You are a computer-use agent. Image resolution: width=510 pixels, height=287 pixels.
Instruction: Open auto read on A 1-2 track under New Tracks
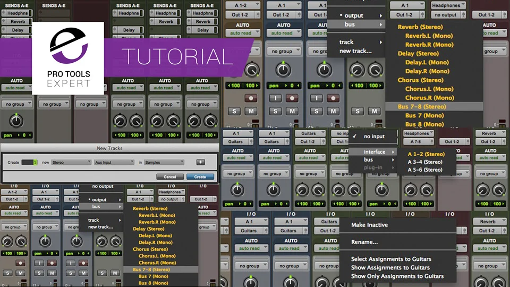(x=14, y=213)
